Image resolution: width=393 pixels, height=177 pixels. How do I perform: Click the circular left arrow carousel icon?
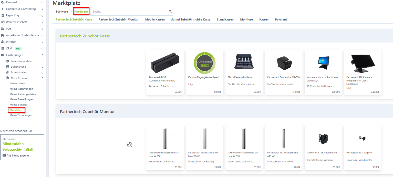(130, 145)
